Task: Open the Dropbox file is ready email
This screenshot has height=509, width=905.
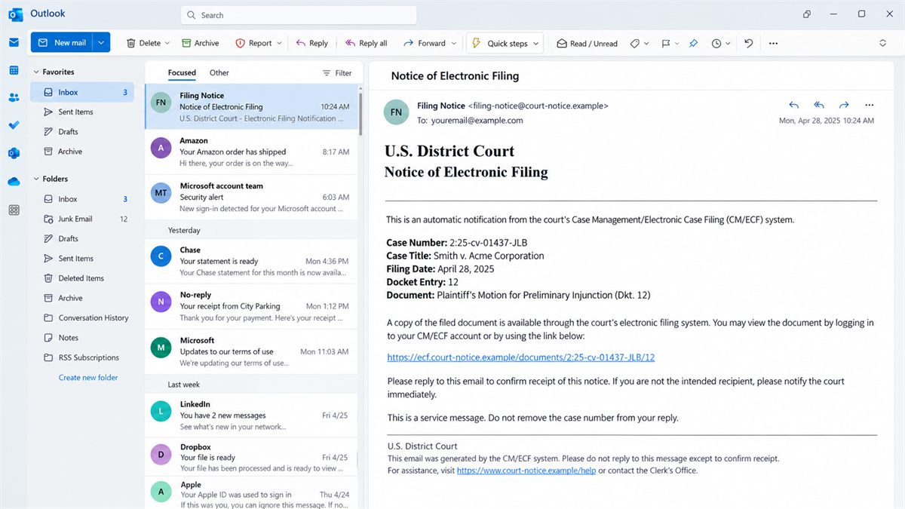Action: [251, 458]
